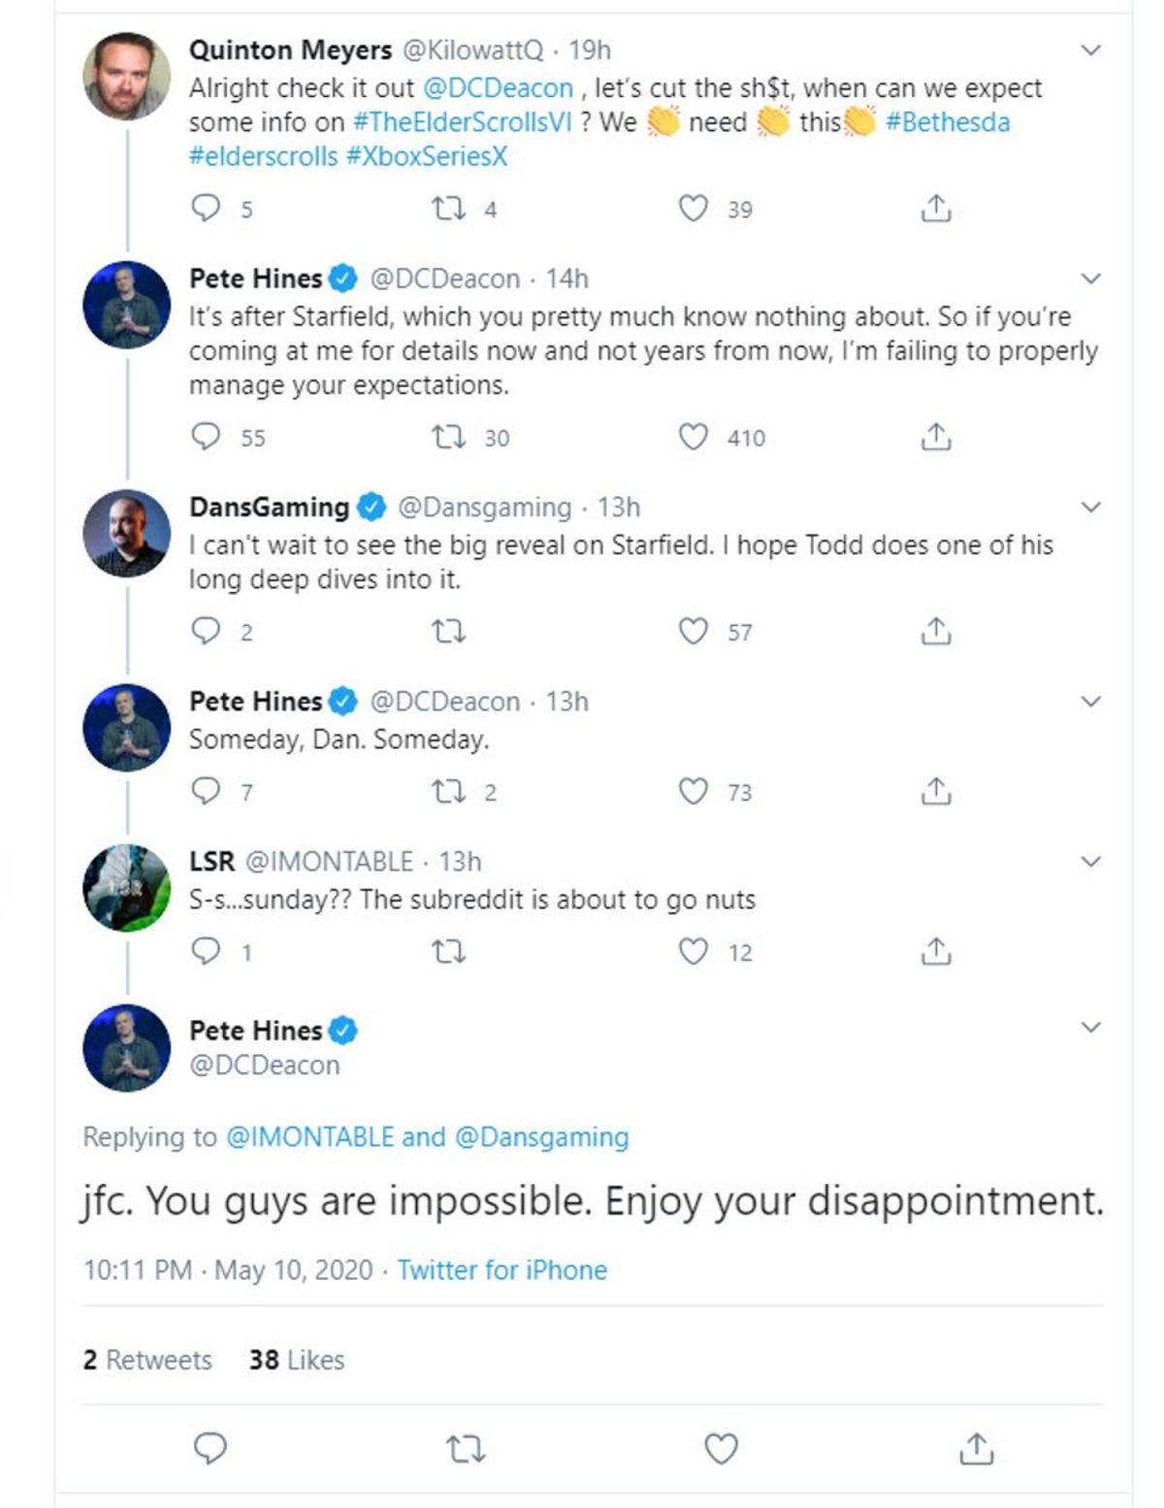Image resolution: width=1164 pixels, height=1508 pixels.
Task: Expand more-options chevron on LSR's tweet
Action: (x=1091, y=861)
